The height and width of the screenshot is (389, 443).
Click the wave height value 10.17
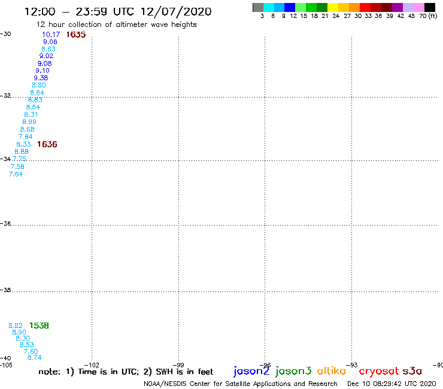pos(51,35)
